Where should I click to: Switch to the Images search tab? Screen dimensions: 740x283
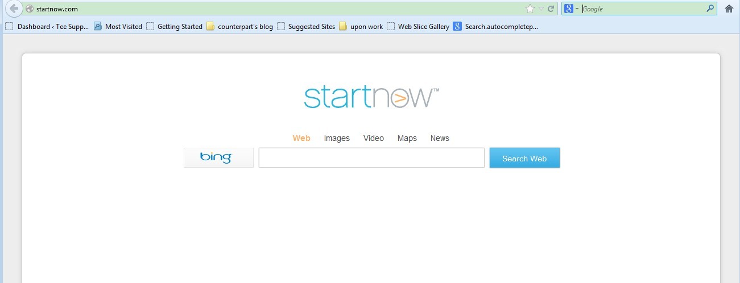337,138
